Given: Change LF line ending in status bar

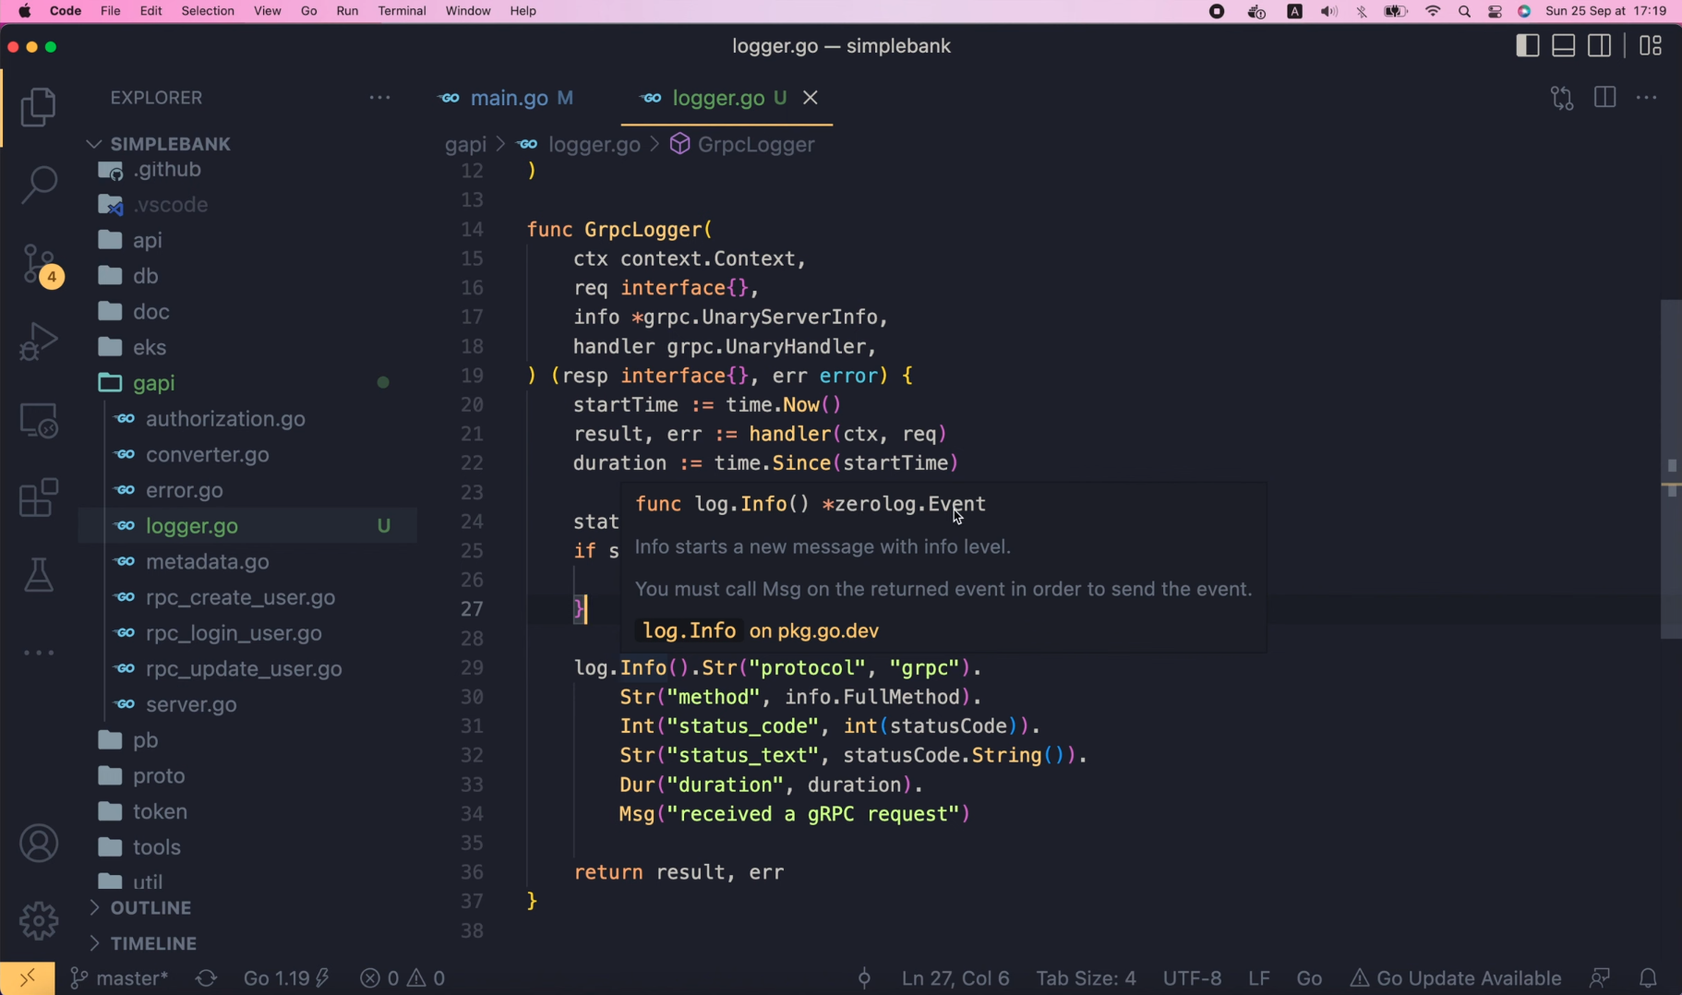Looking at the screenshot, I should point(1259,978).
